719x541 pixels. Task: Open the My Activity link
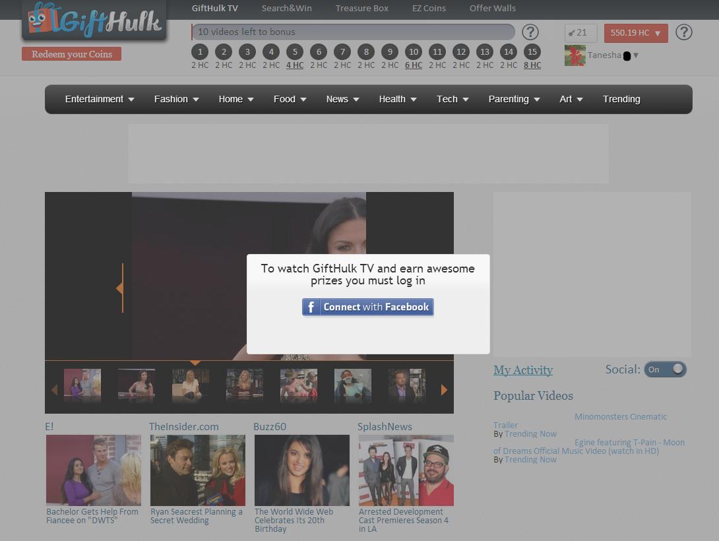coord(522,370)
